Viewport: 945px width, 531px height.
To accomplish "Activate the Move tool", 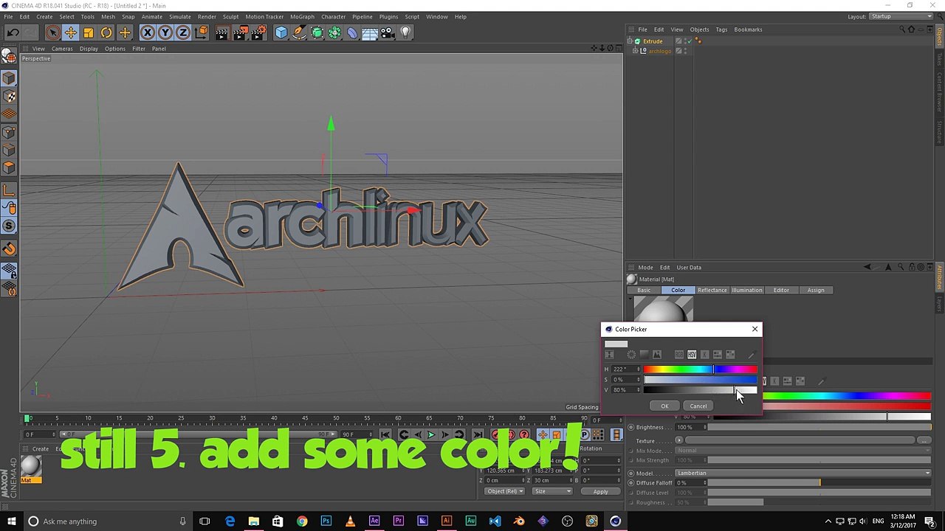I will 71,32.
